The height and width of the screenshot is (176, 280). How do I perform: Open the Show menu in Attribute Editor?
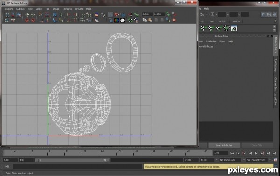point(222,42)
